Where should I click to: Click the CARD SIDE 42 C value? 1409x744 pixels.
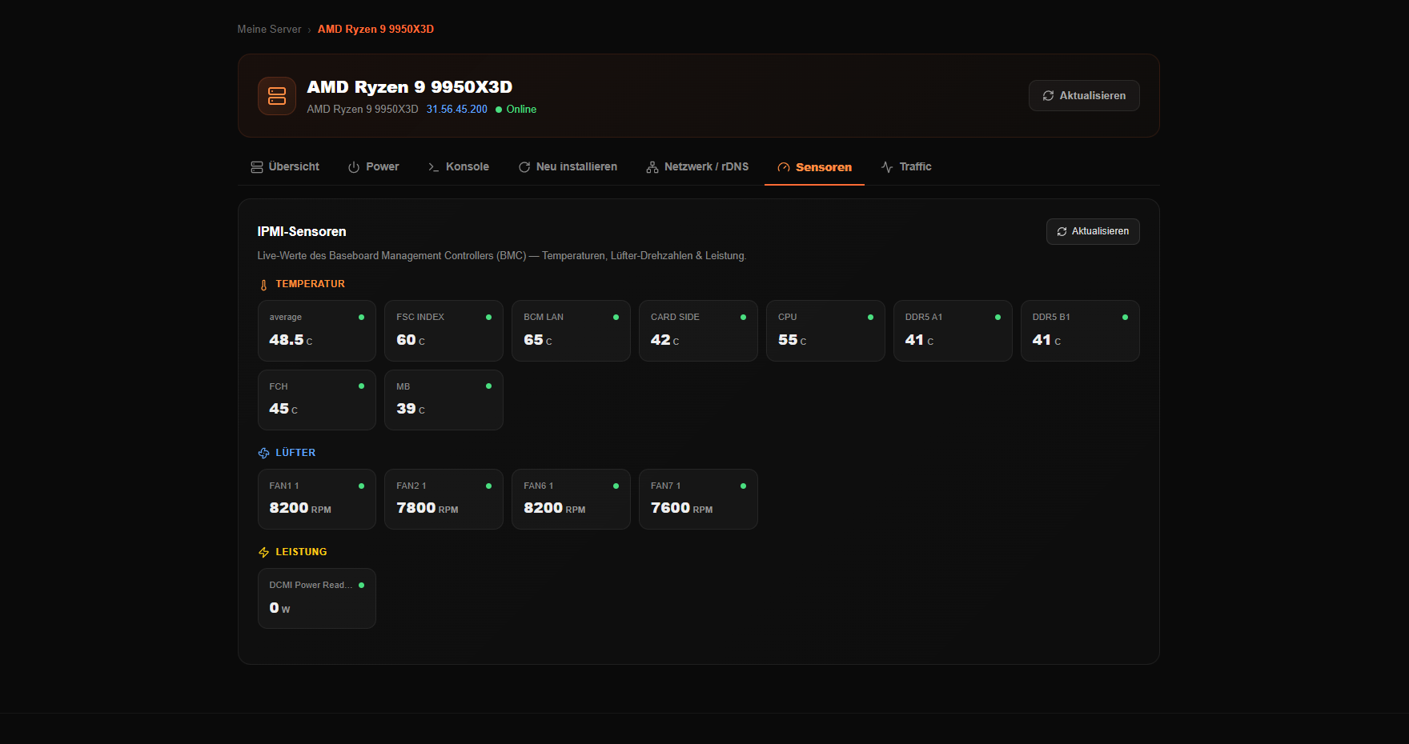665,340
